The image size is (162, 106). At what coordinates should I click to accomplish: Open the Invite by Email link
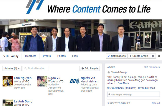(x=146, y=88)
